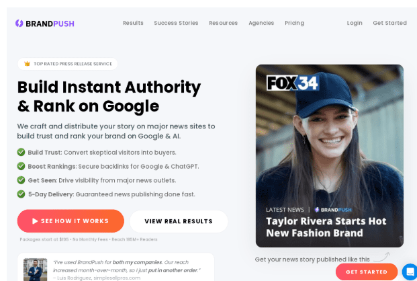Click the floating orange Get Started button
This screenshot has height=281, width=417.
pyautogui.click(x=367, y=272)
